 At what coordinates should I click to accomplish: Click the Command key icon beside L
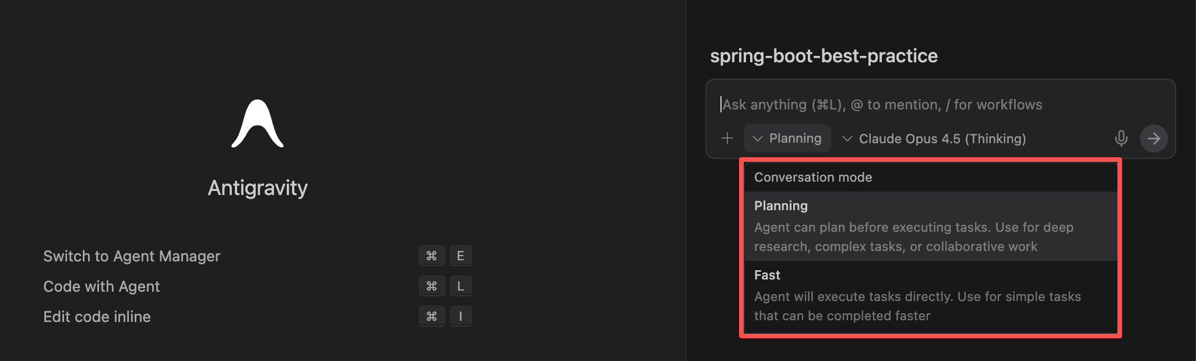pos(432,286)
